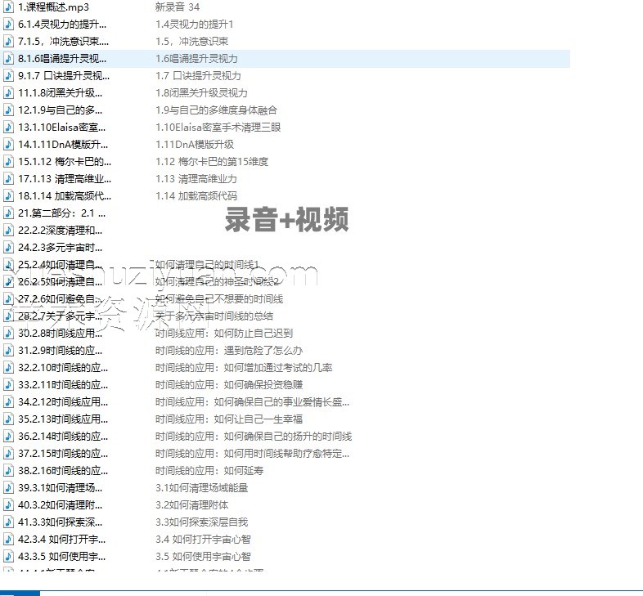
Task: Click the audio icon beside 14.1.11DnA模版升
Action: pos(8,144)
